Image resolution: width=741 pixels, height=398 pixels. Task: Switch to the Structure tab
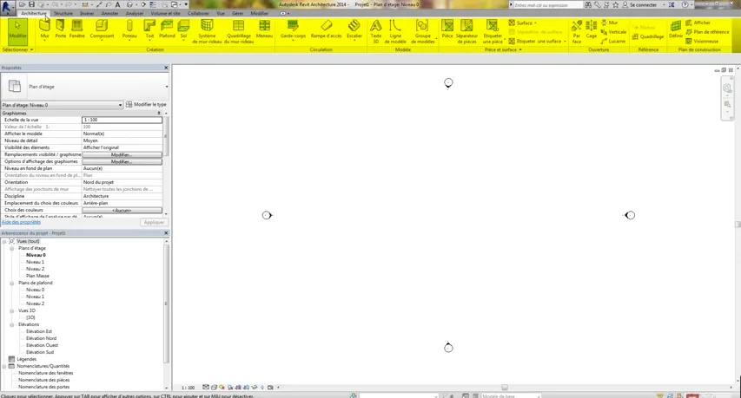[x=63, y=13]
